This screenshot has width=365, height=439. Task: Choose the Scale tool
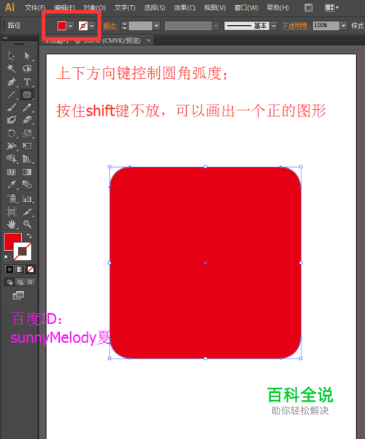[x=27, y=133]
